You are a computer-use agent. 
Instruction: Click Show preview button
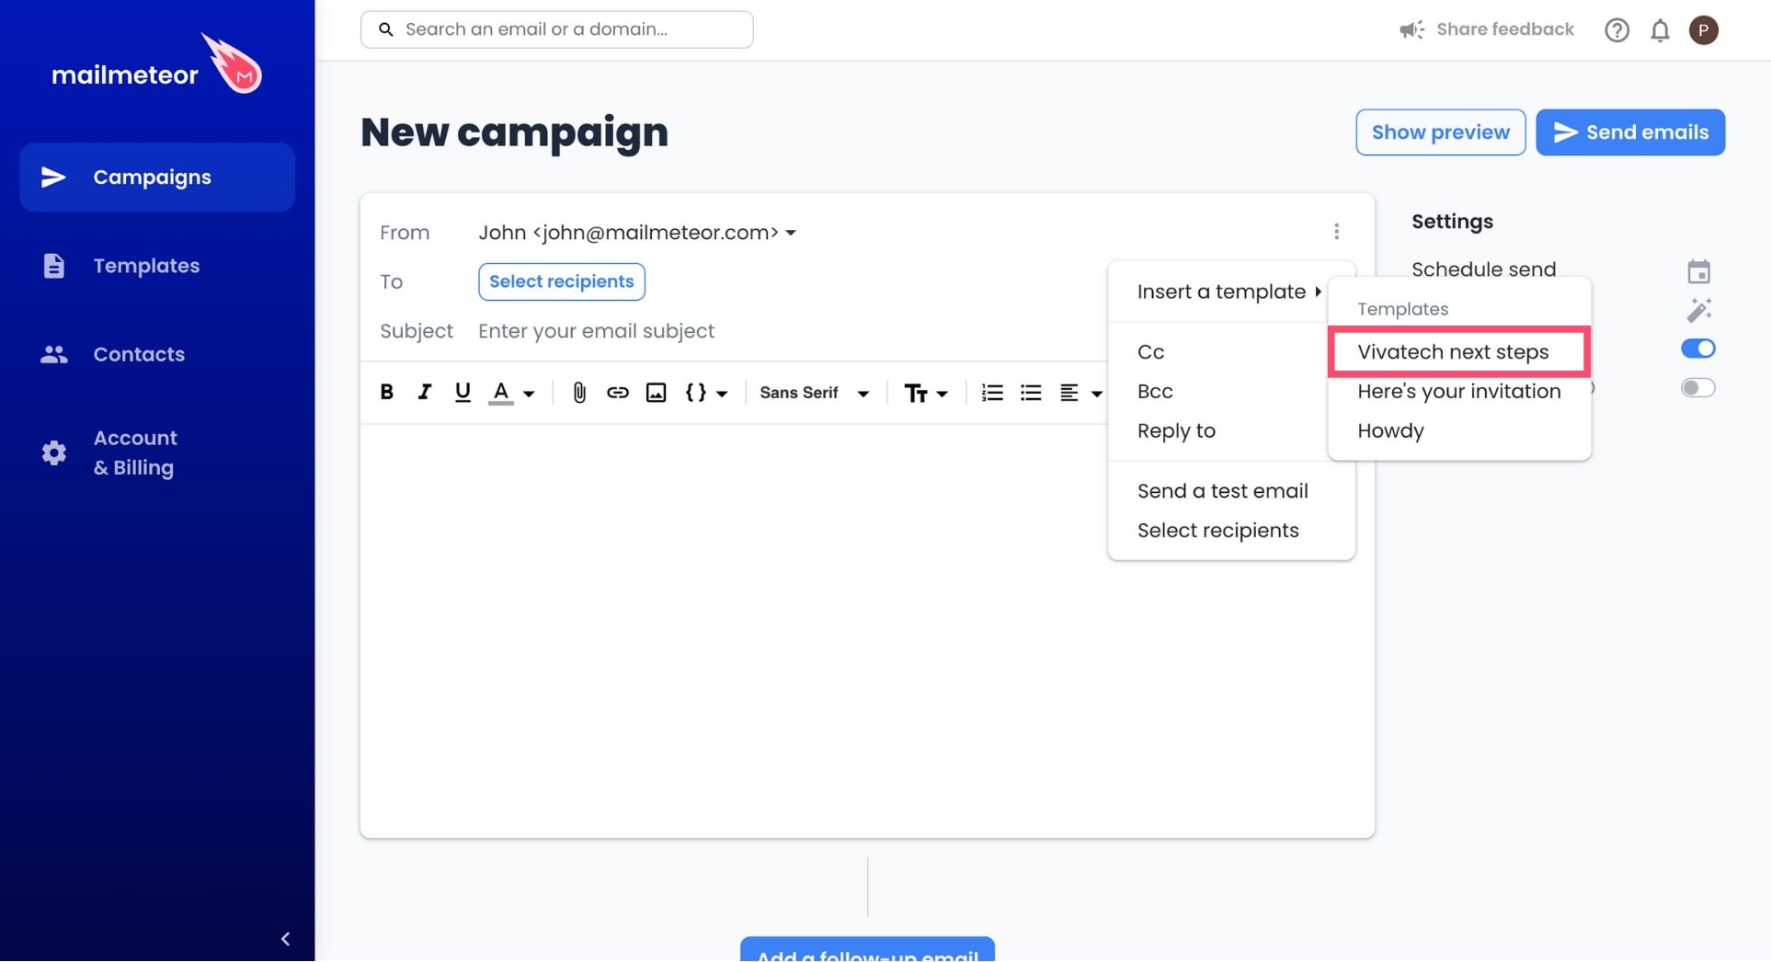click(1440, 132)
